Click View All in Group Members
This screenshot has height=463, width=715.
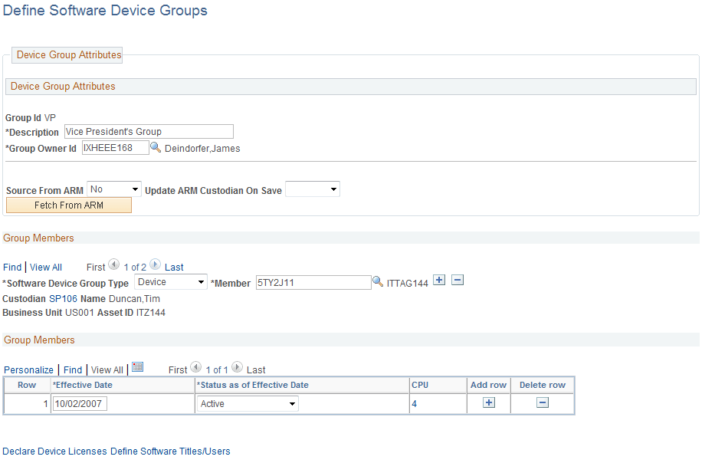[45, 267]
